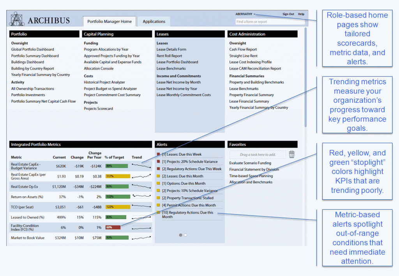Open Buildings Dashboard link
Screen dimensions: 399x276
coord(28,62)
